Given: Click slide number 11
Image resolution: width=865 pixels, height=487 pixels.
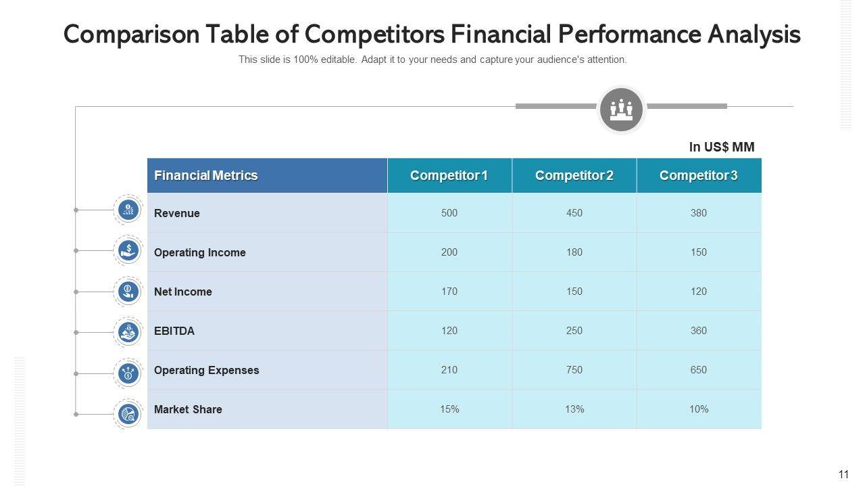Looking at the screenshot, I should coord(843,475).
